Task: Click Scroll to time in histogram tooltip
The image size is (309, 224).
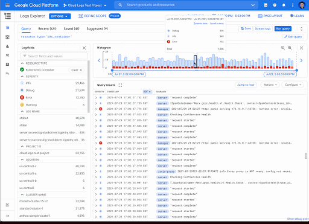Action: point(217,24)
